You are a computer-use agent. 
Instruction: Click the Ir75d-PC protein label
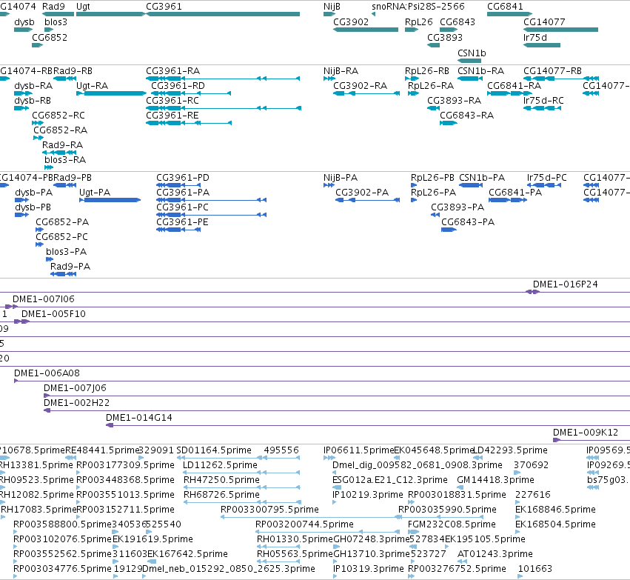(x=547, y=178)
